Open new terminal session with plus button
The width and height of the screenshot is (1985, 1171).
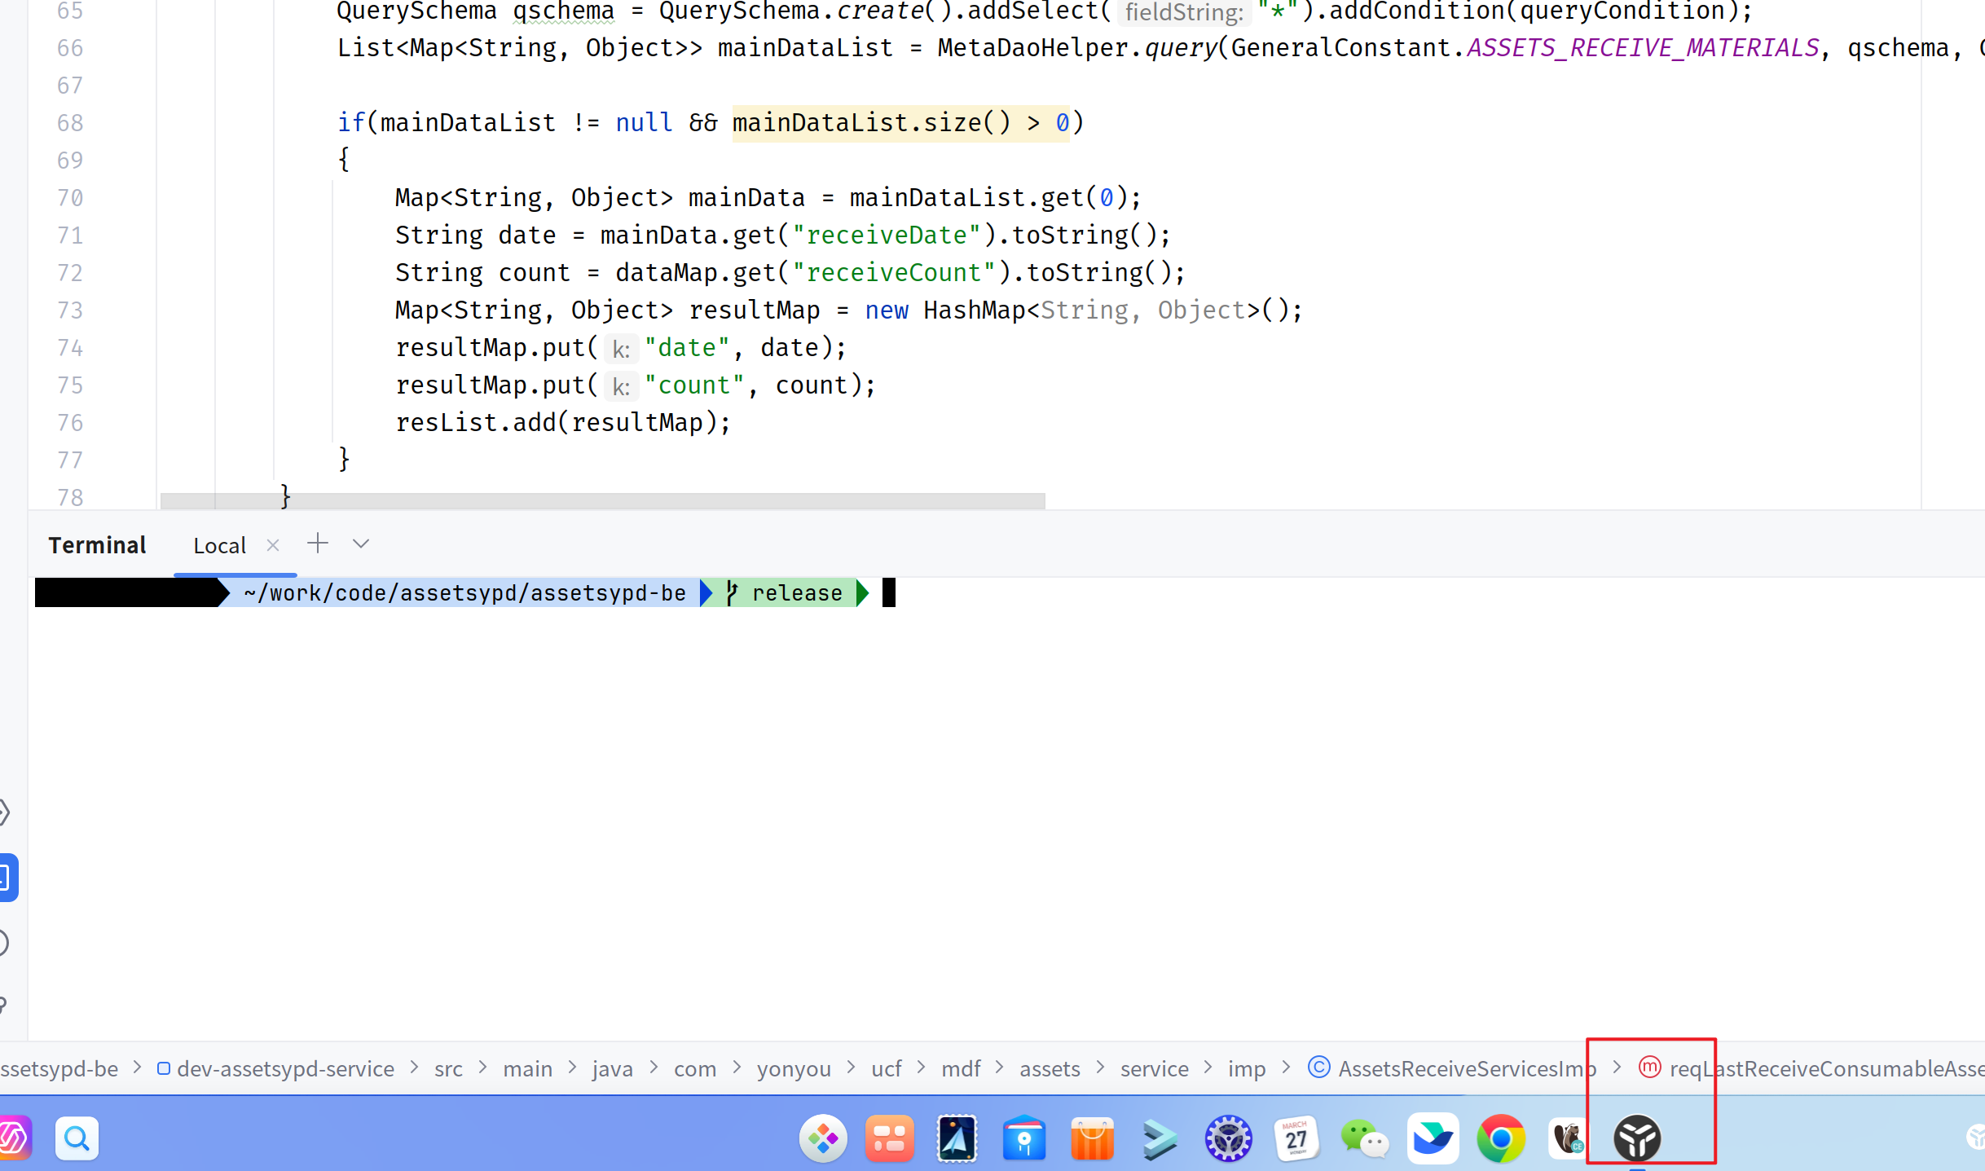coord(318,544)
